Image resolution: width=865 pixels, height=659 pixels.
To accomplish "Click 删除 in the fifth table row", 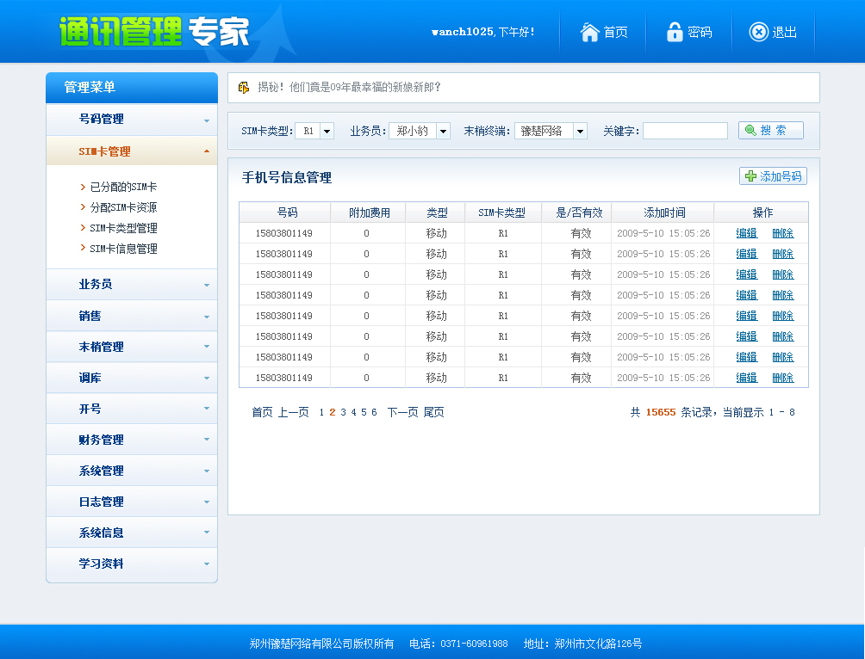I will click(x=783, y=316).
